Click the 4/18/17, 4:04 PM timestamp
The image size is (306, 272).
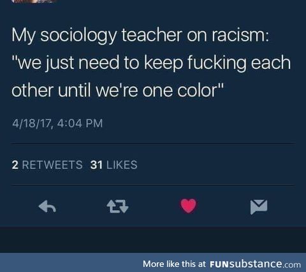(57, 124)
